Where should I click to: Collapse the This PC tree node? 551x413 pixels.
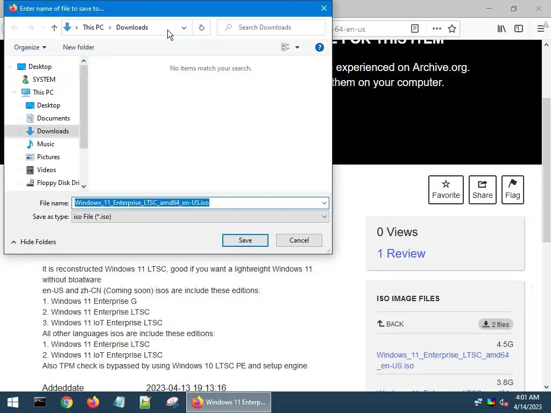pyautogui.click(x=14, y=92)
